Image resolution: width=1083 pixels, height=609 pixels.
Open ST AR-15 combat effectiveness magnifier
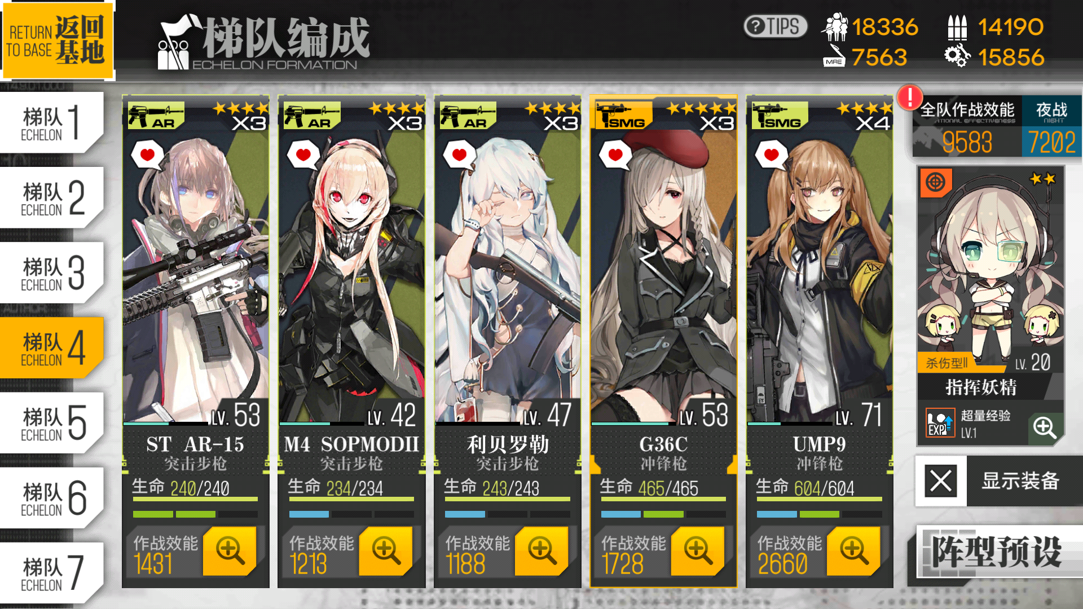click(x=230, y=551)
